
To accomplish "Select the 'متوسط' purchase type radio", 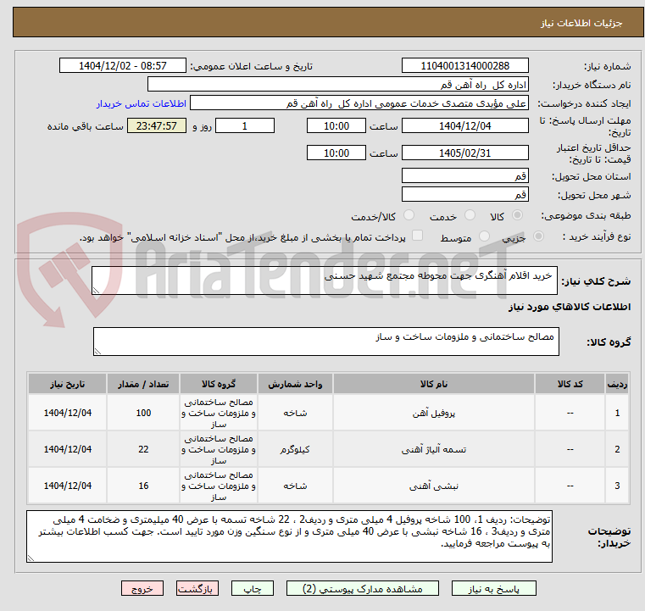I will coord(485,236).
